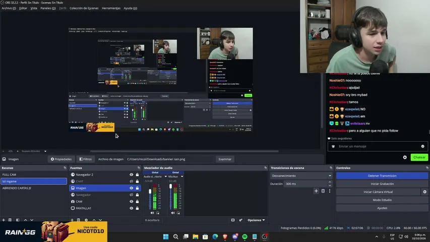The height and width of the screenshot is (242, 430).
Task: Click Iniciar Grabación button
Action: click(x=382, y=184)
